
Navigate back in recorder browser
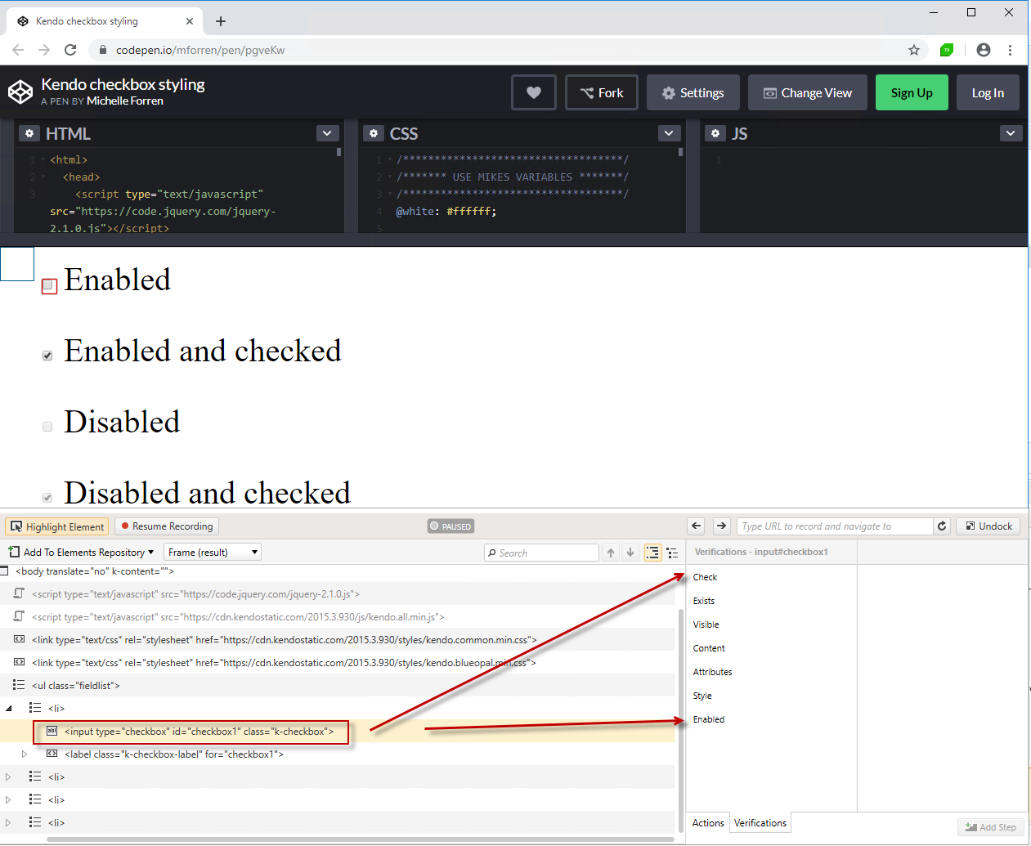tap(697, 526)
